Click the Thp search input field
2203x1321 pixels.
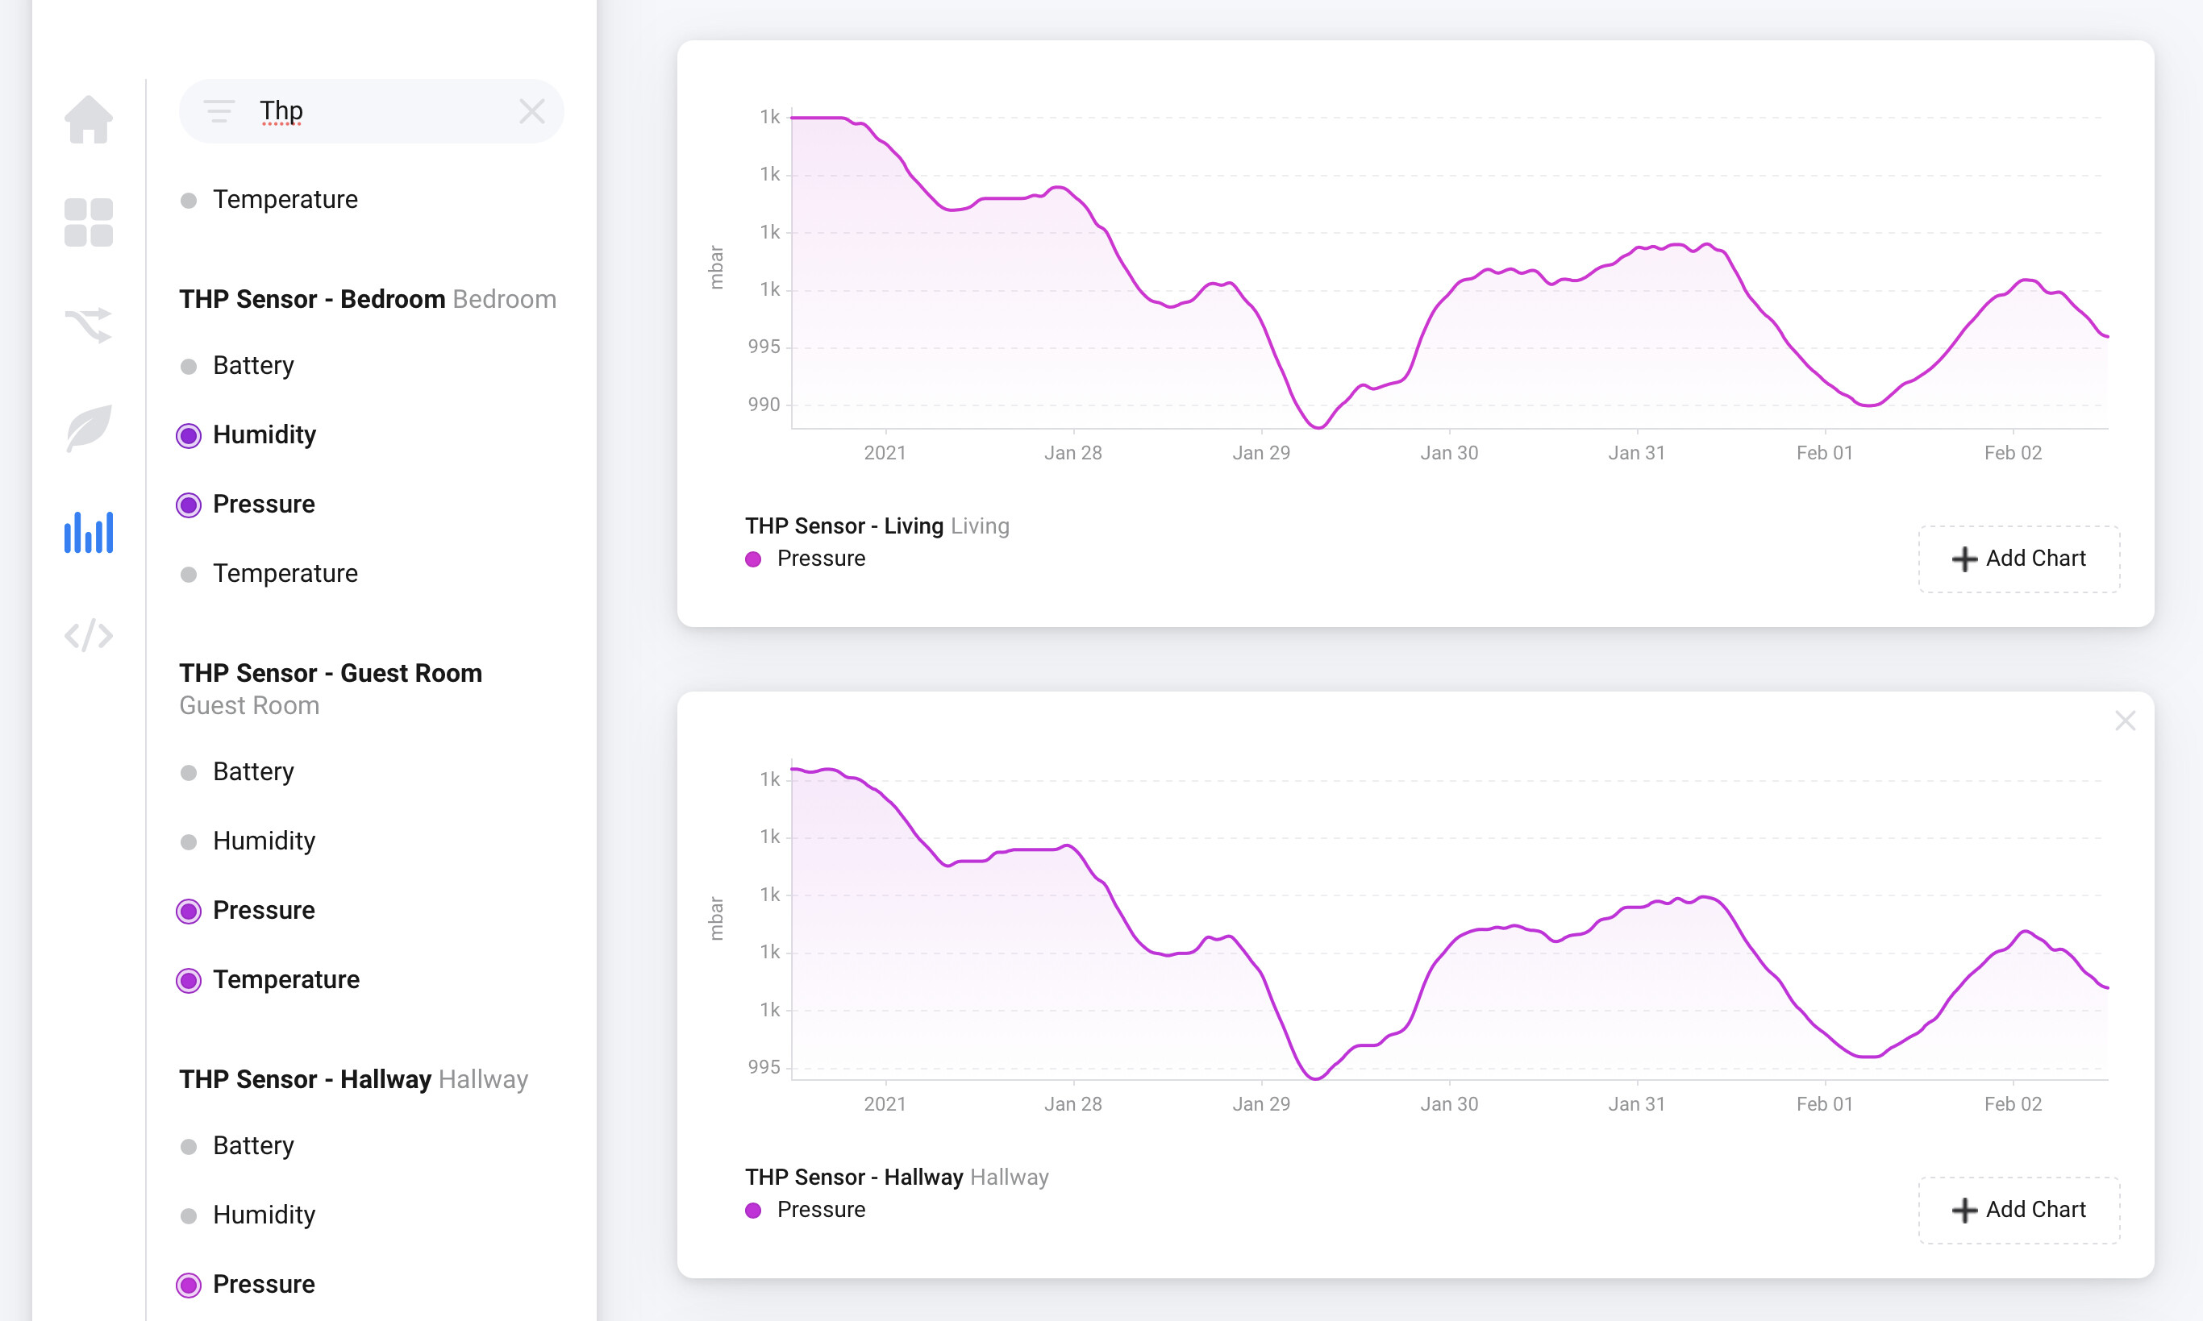tap(383, 111)
